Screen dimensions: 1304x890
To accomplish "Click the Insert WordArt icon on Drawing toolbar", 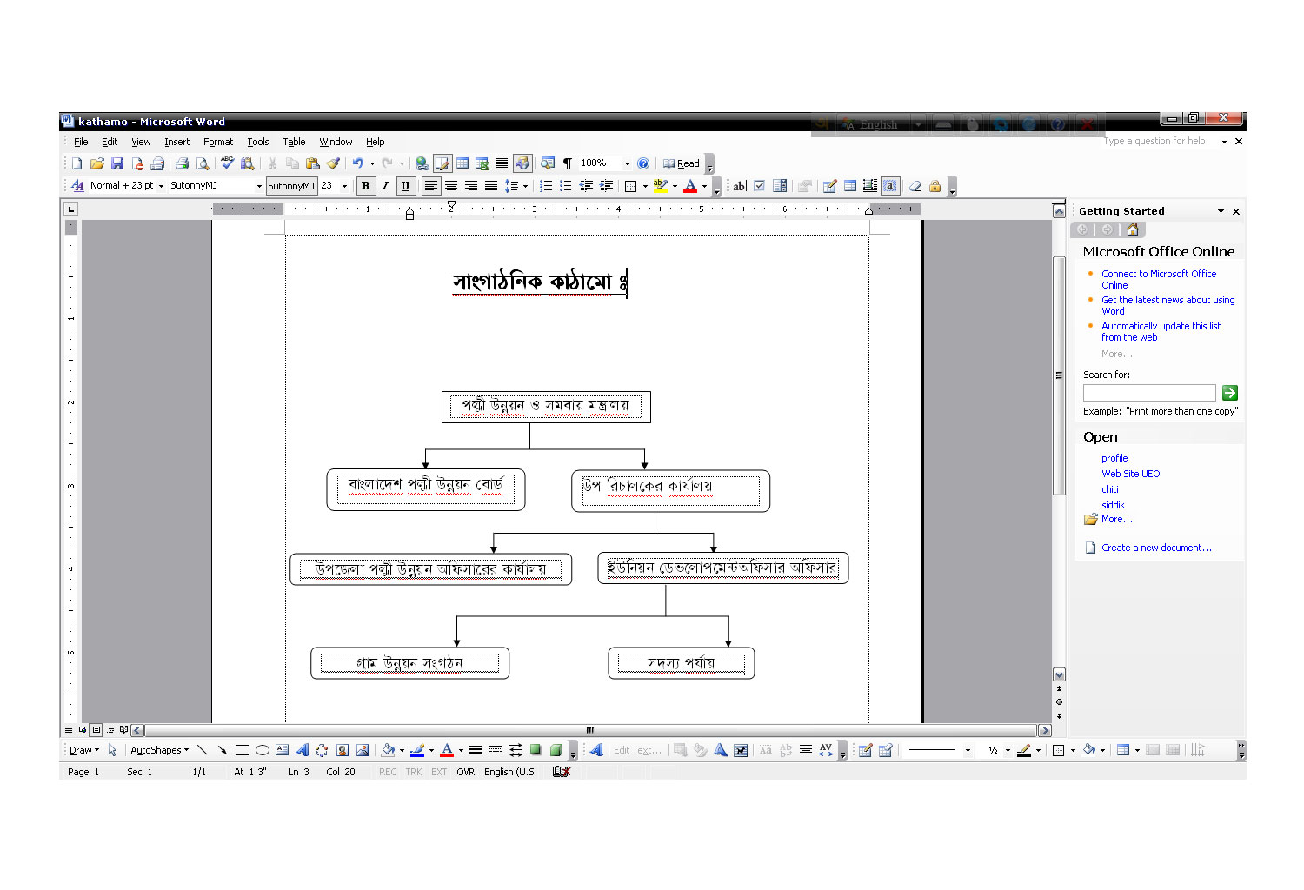I will pos(302,750).
